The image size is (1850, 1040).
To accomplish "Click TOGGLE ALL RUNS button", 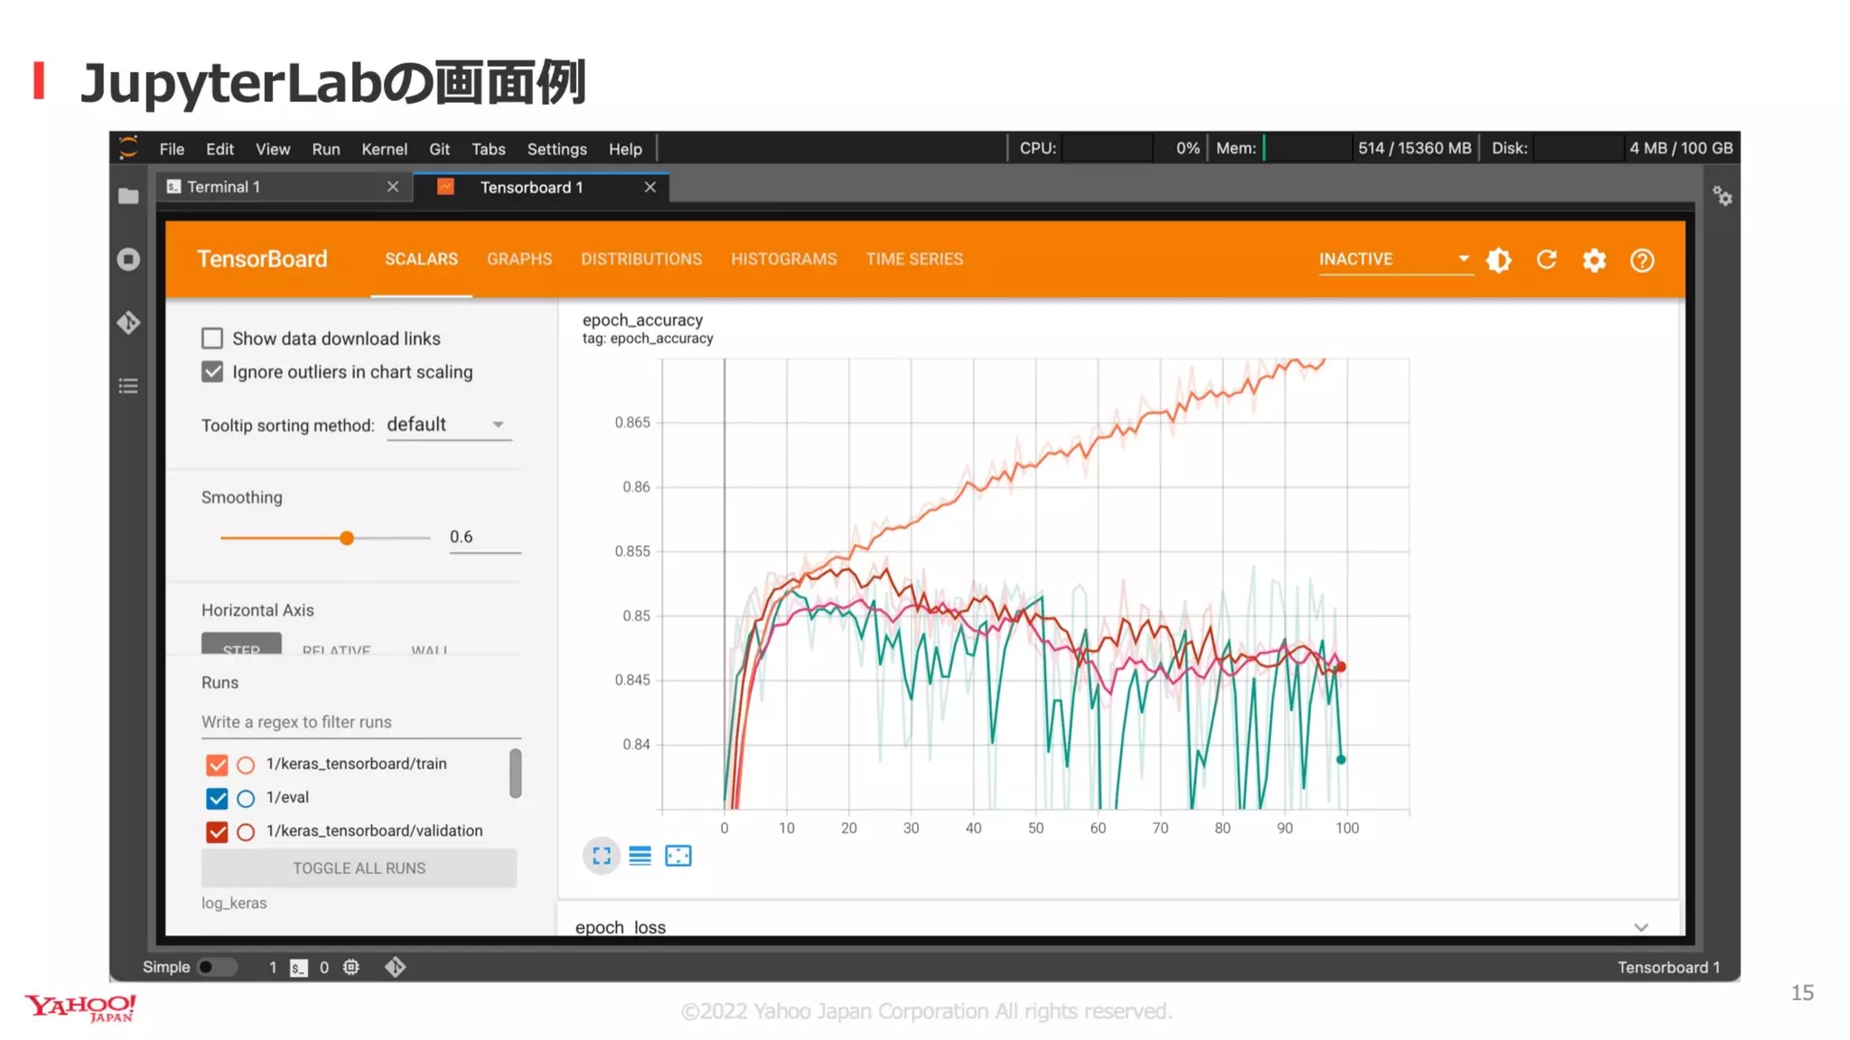I will [x=359, y=868].
